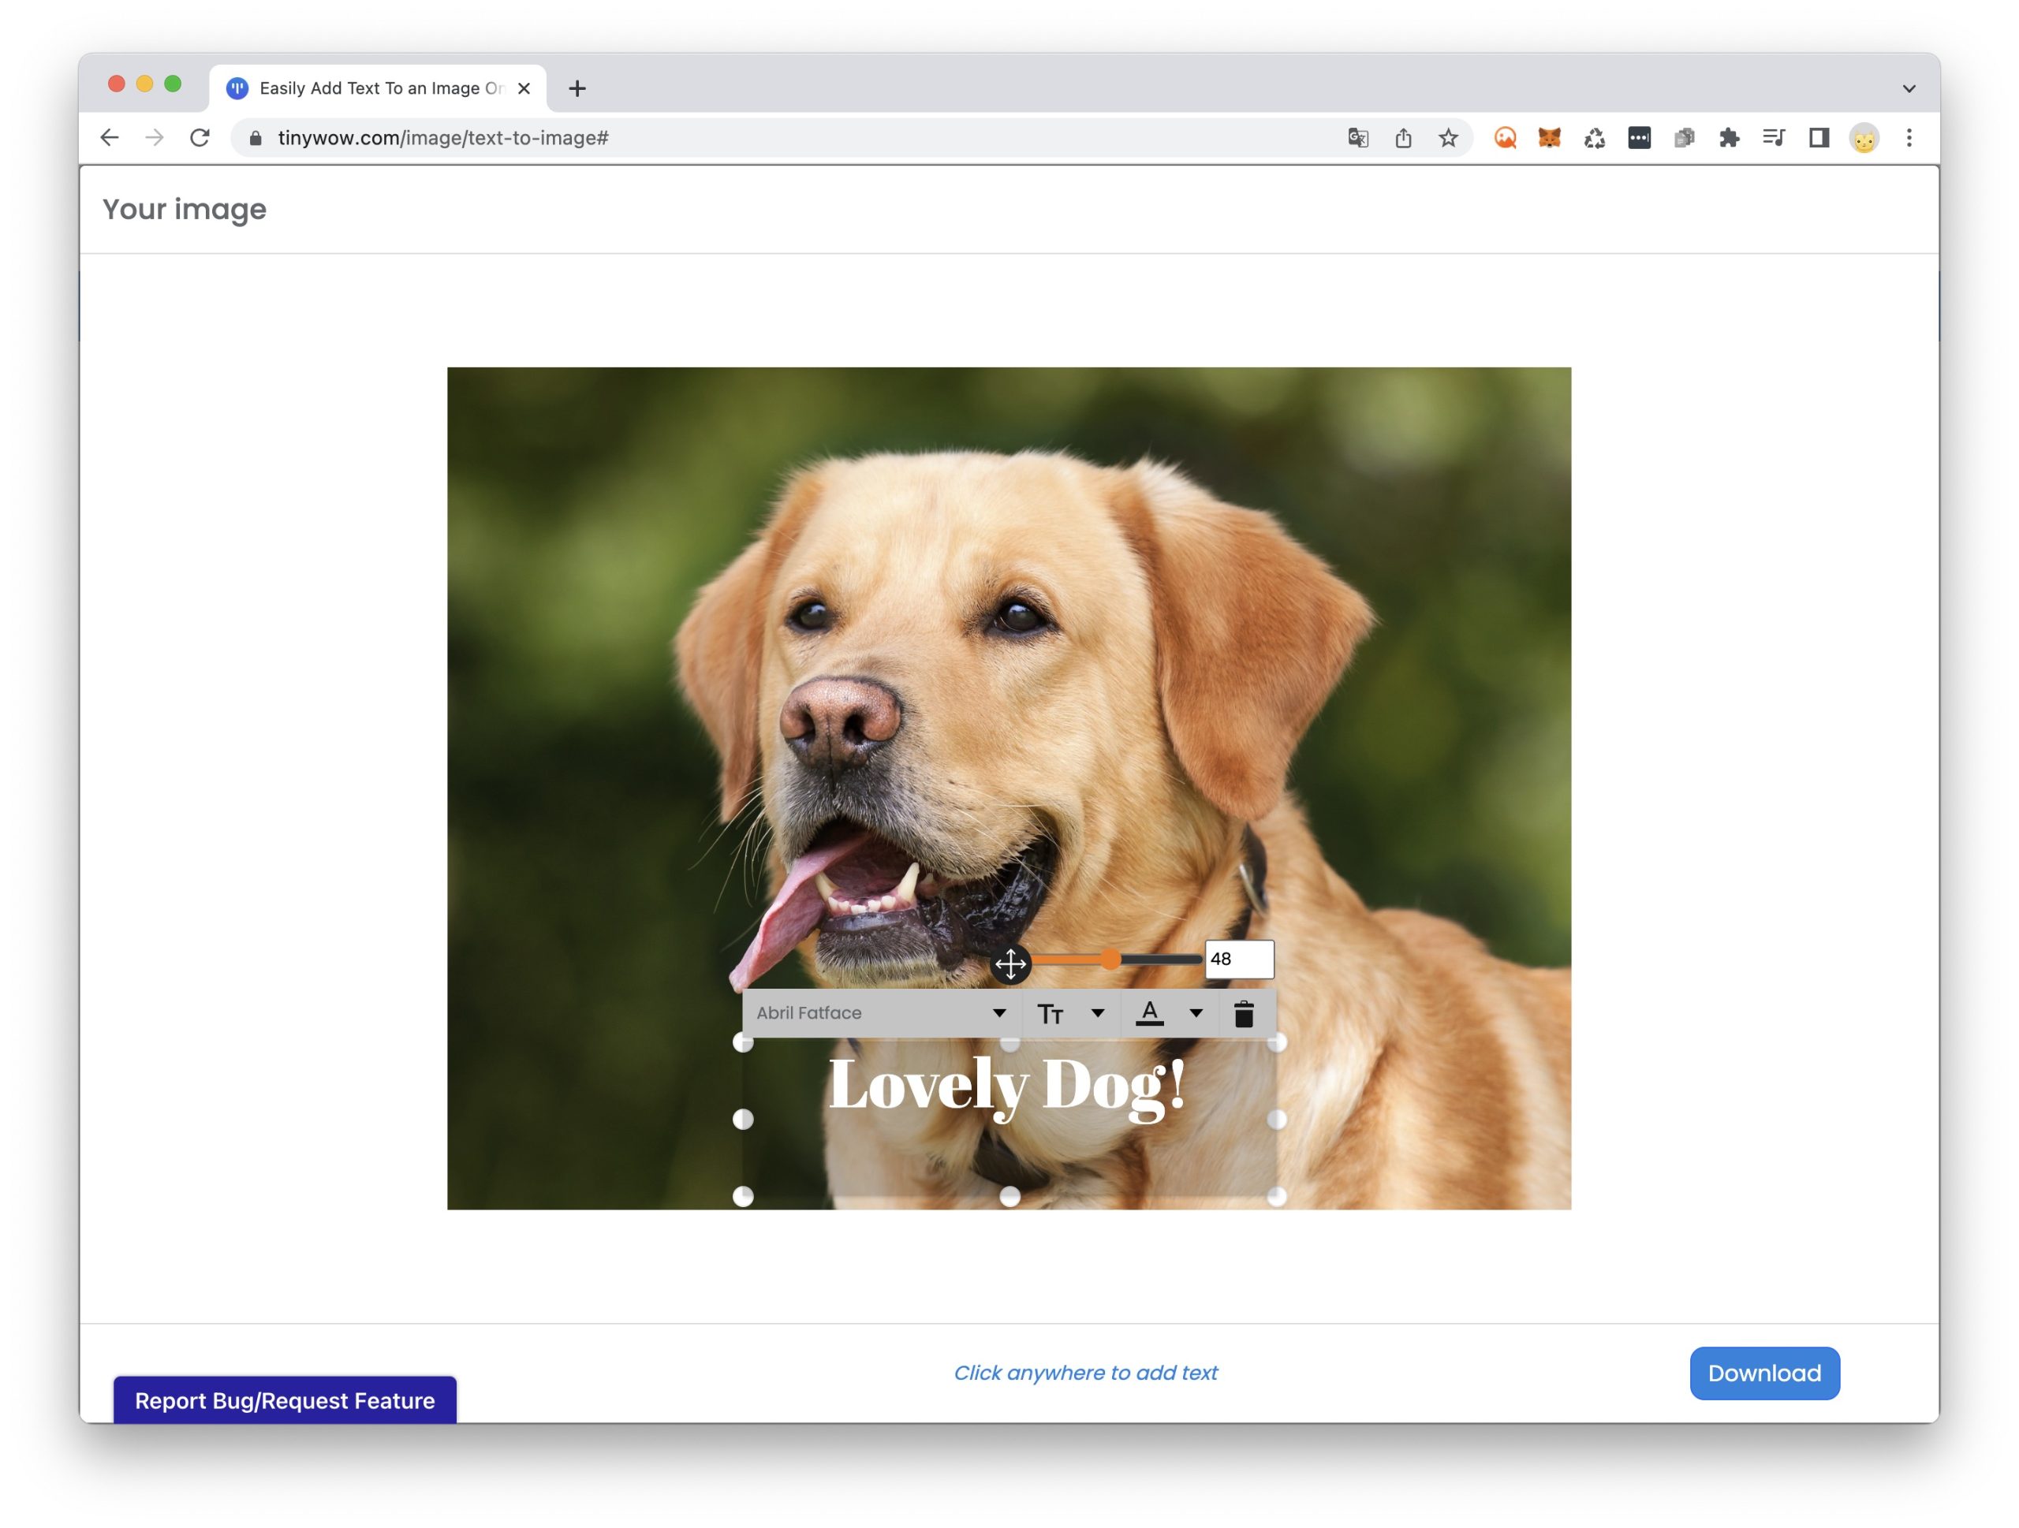
Task: Click the orange font size slider knob
Action: point(1110,959)
